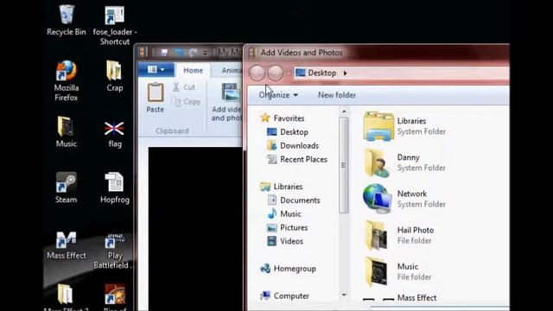The image size is (553, 311).
Task: Click the navigation pane scrollbar thumb
Action: (344, 165)
